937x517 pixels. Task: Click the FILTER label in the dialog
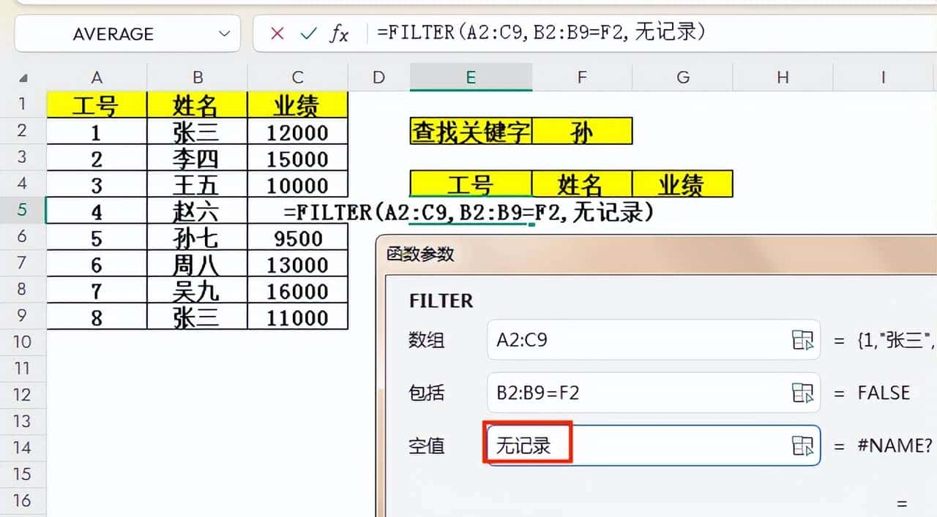[x=441, y=301]
